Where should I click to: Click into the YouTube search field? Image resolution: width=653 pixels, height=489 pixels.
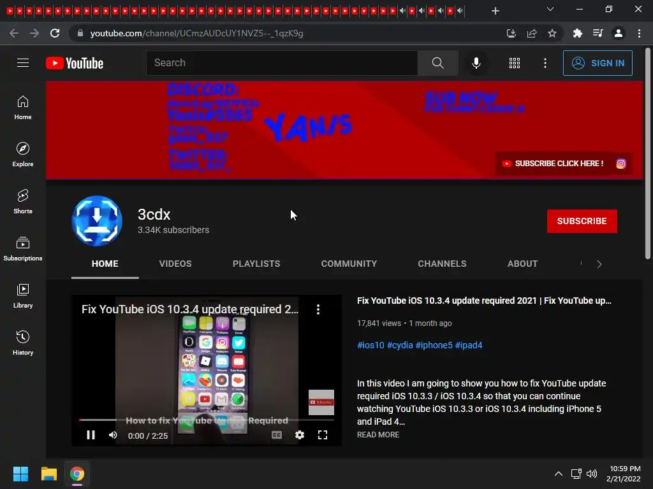(x=282, y=63)
